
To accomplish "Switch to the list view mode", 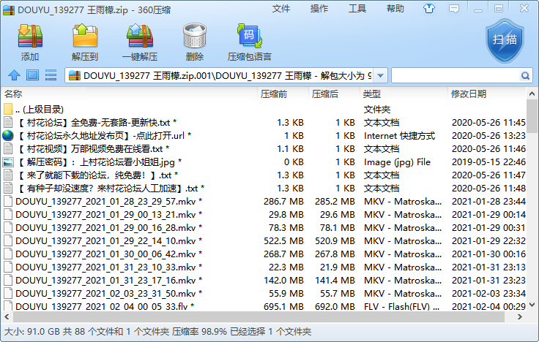I will [51, 75].
